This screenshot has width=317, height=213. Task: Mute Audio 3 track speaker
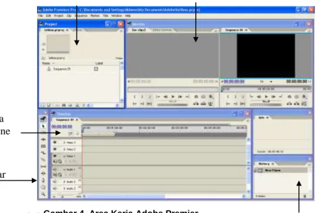pos(55,188)
